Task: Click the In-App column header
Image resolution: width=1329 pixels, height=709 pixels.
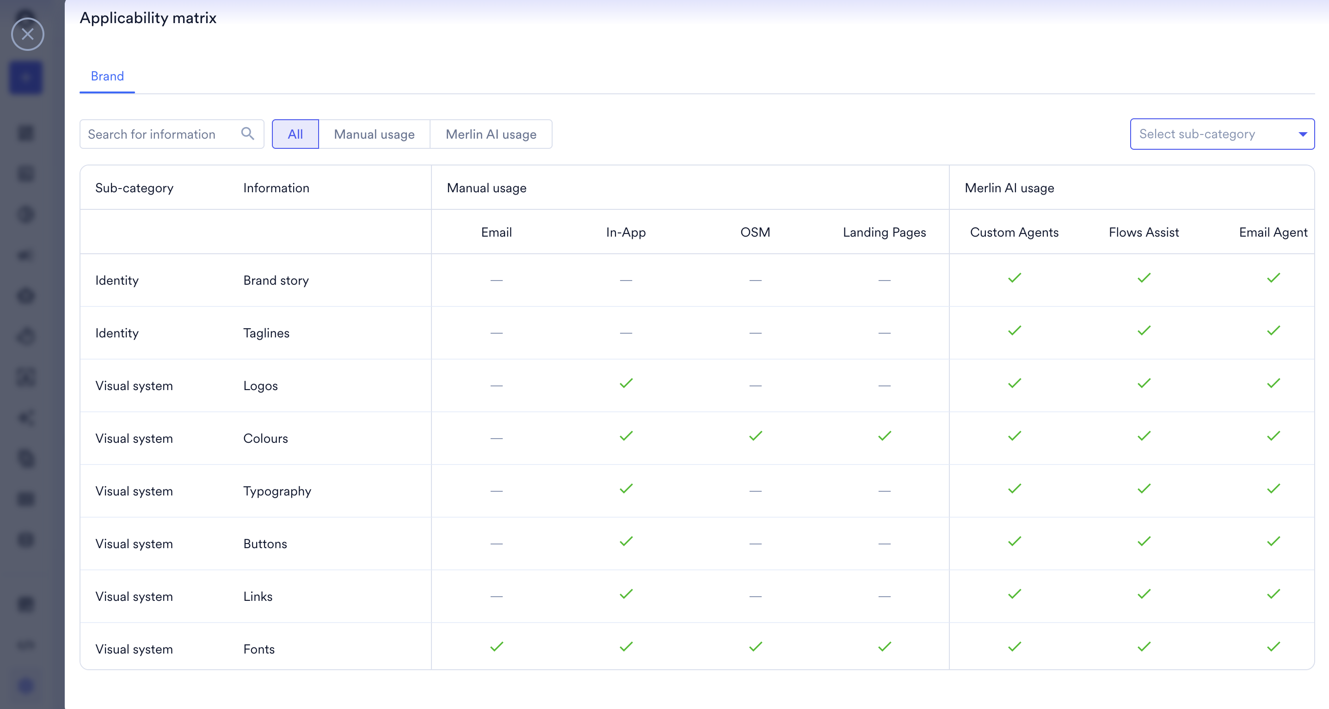Action: click(626, 232)
